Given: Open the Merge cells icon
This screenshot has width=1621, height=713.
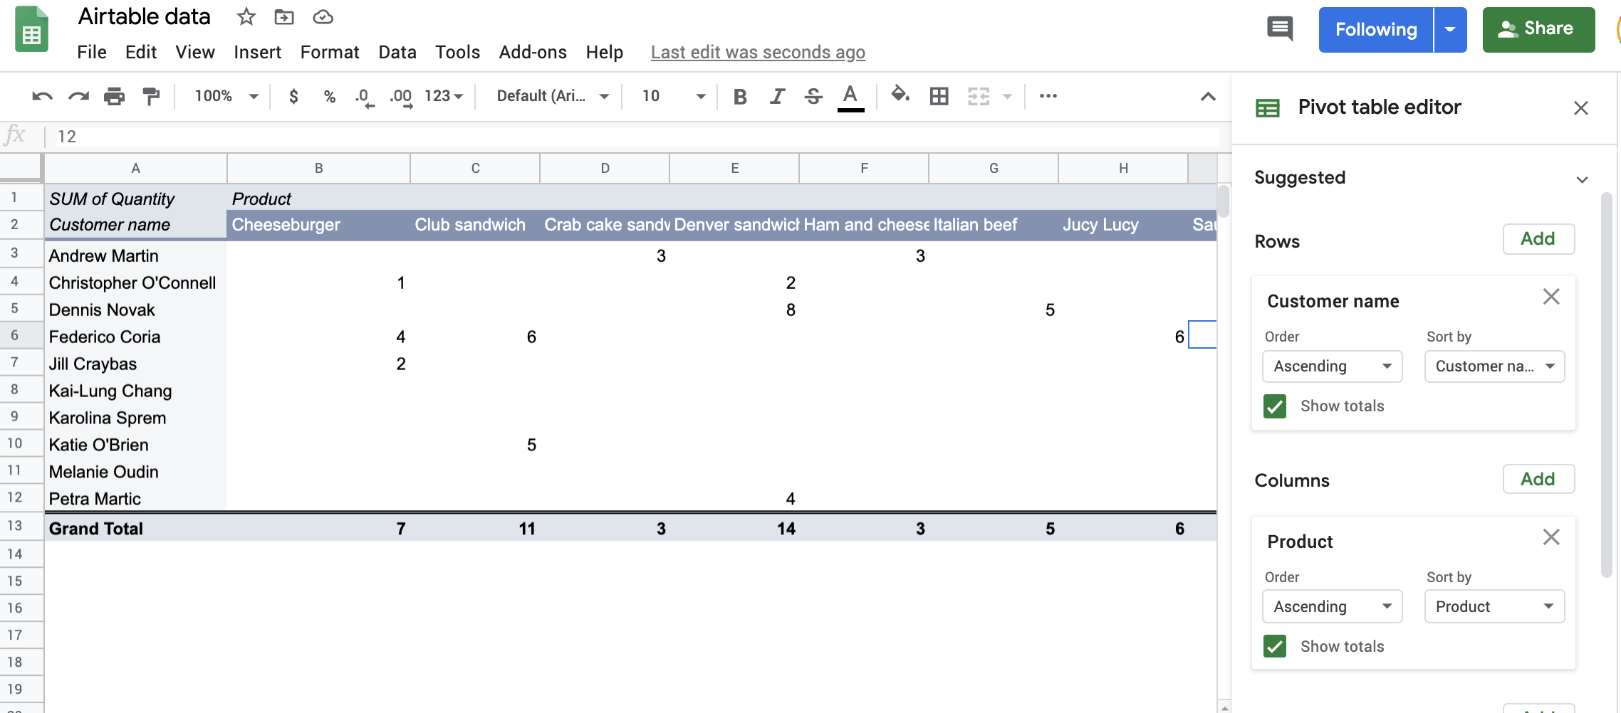Looking at the screenshot, I should (x=979, y=96).
